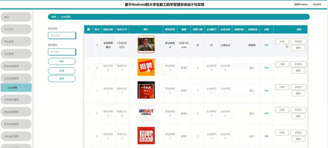
Task: Tick the select-all checkbox in table header
Action: 88,30
